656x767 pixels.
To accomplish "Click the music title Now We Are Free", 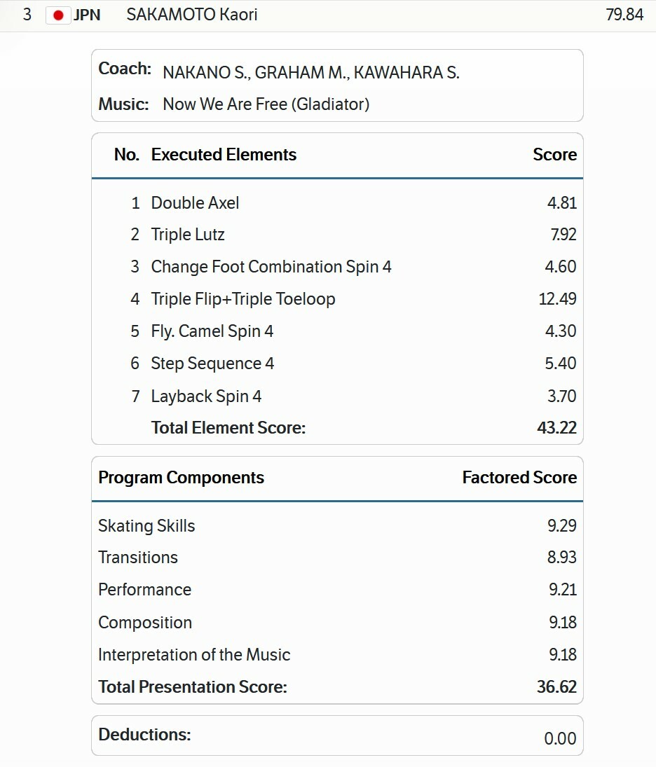I will pyautogui.click(x=266, y=104).
